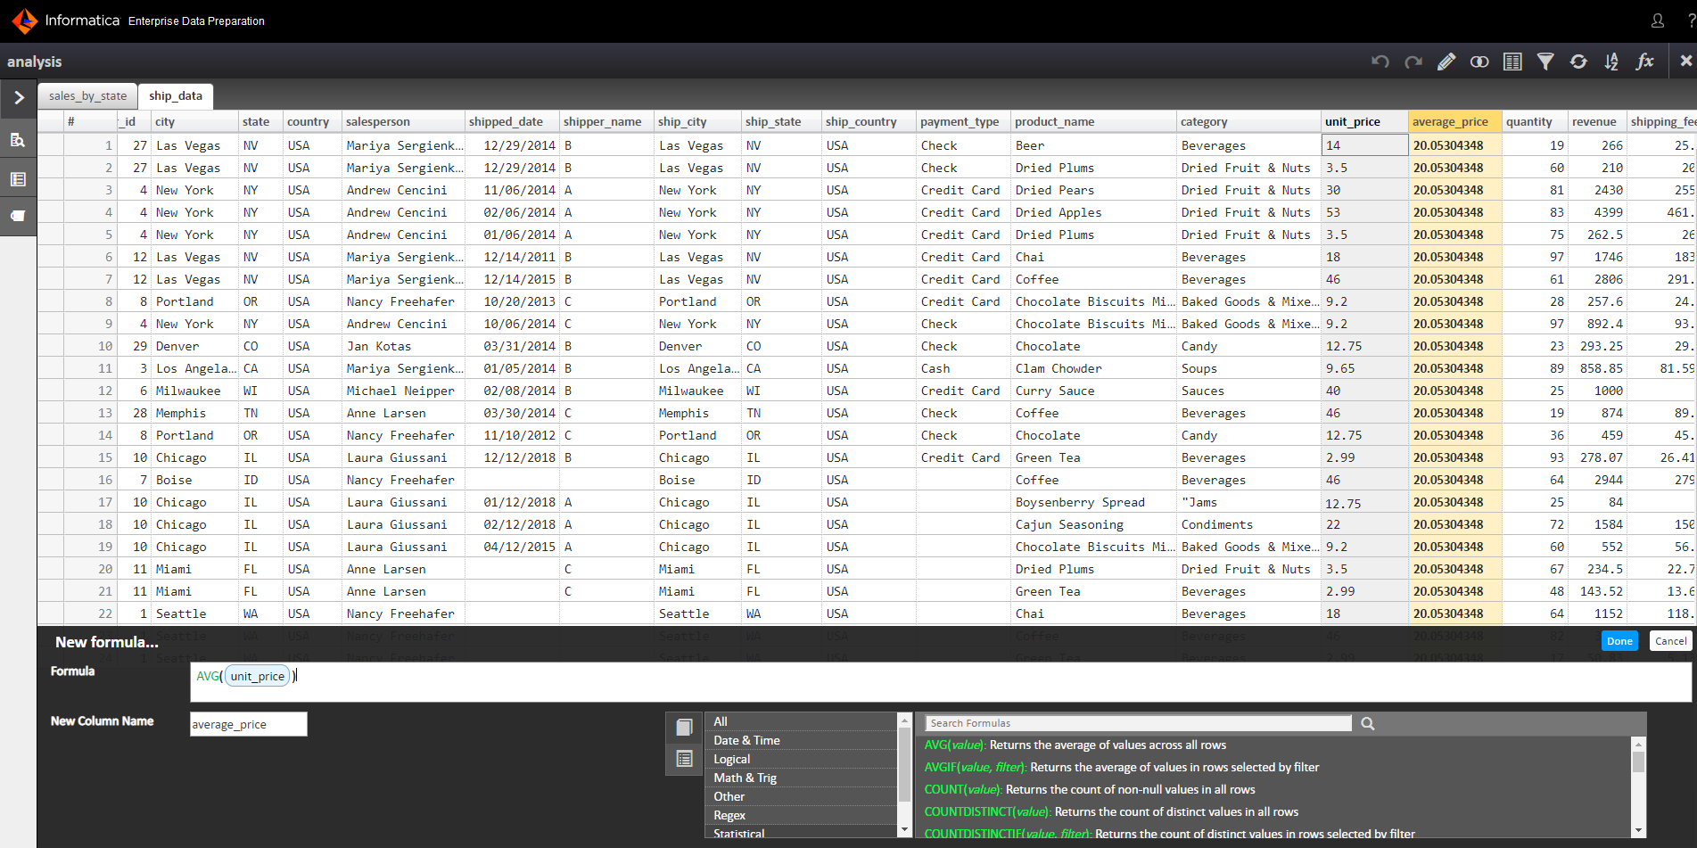Click the Michael Neipper salesperson cell
Image resolution: width=1697 pixels, height=848 pixels.
tap(403, 391)
